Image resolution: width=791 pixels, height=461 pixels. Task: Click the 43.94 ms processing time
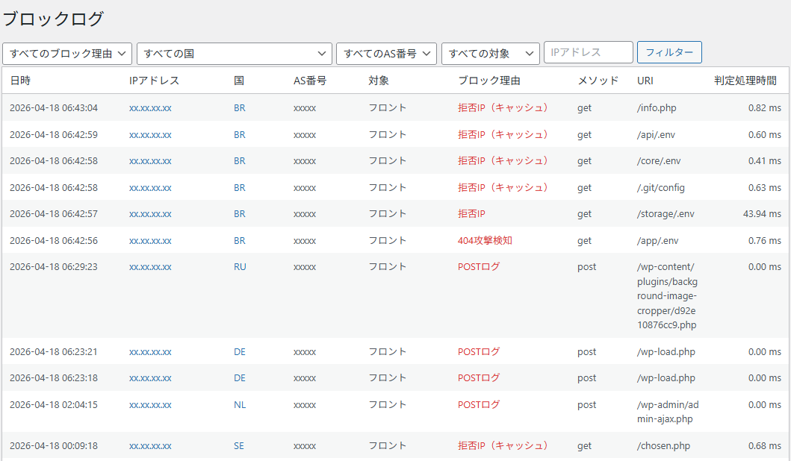762,213
